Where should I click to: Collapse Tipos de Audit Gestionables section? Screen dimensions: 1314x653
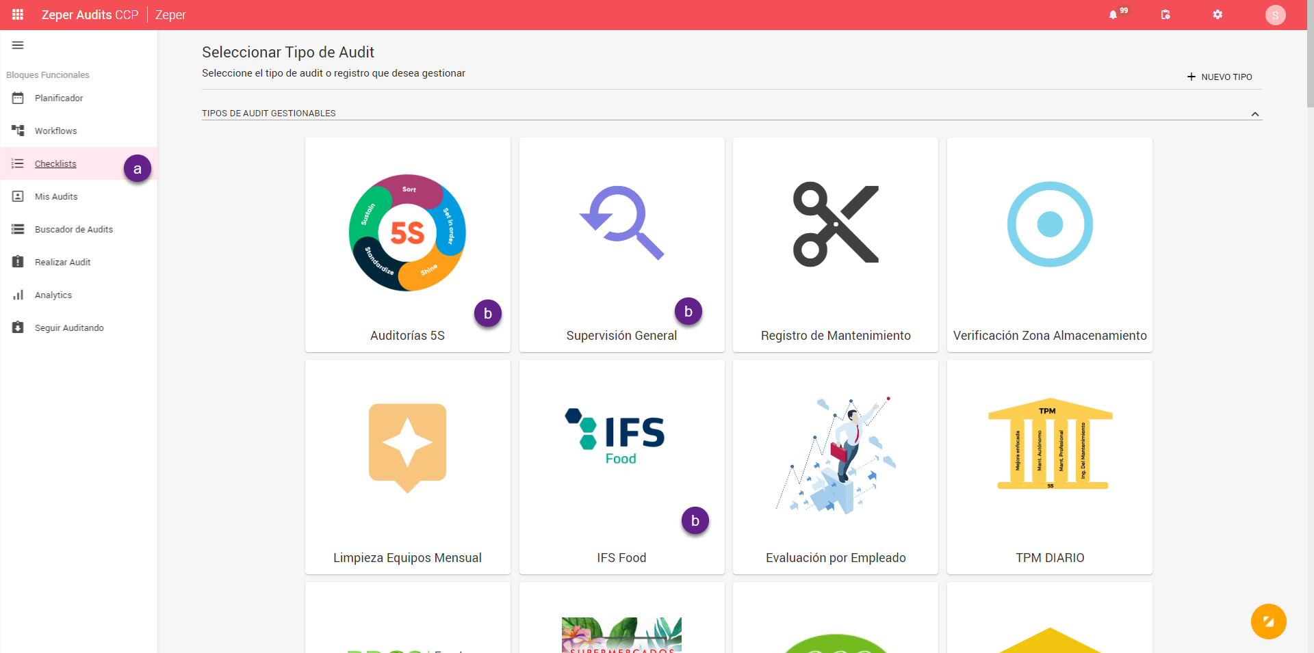pyautogui.click(x=1255, y=114)
